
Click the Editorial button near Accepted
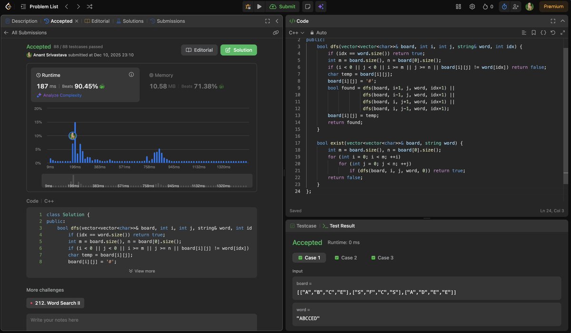tap(199, 50)
